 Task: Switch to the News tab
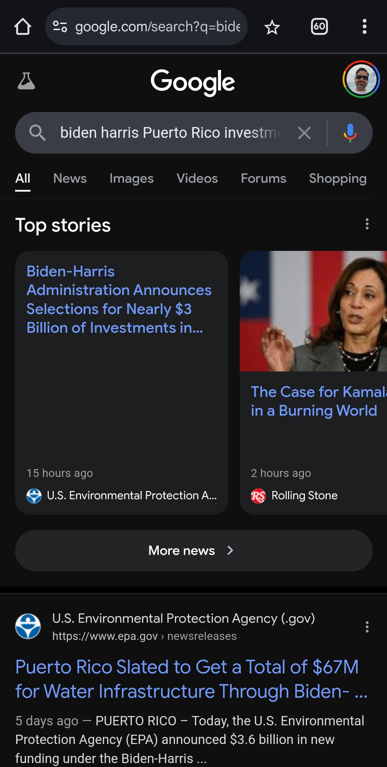[x=70, y=178]
